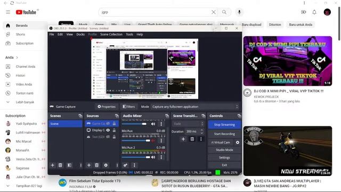The width and height of the screenshot is (341, 192).
Task: Add a transition with Scene Transitions plus icon
Action: pyautogui.click(x=183, y=139)
